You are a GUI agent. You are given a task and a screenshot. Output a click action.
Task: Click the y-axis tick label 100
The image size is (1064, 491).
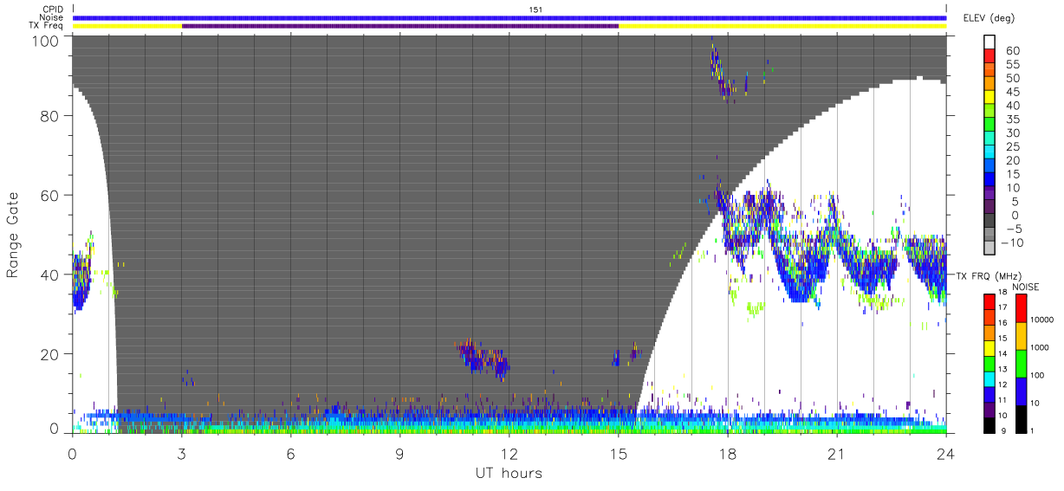[43, 41]
